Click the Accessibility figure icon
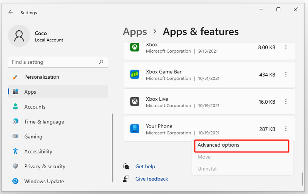The width and height of the screenshot is (308, 194). pyautogui.click(x=15, y=151)
